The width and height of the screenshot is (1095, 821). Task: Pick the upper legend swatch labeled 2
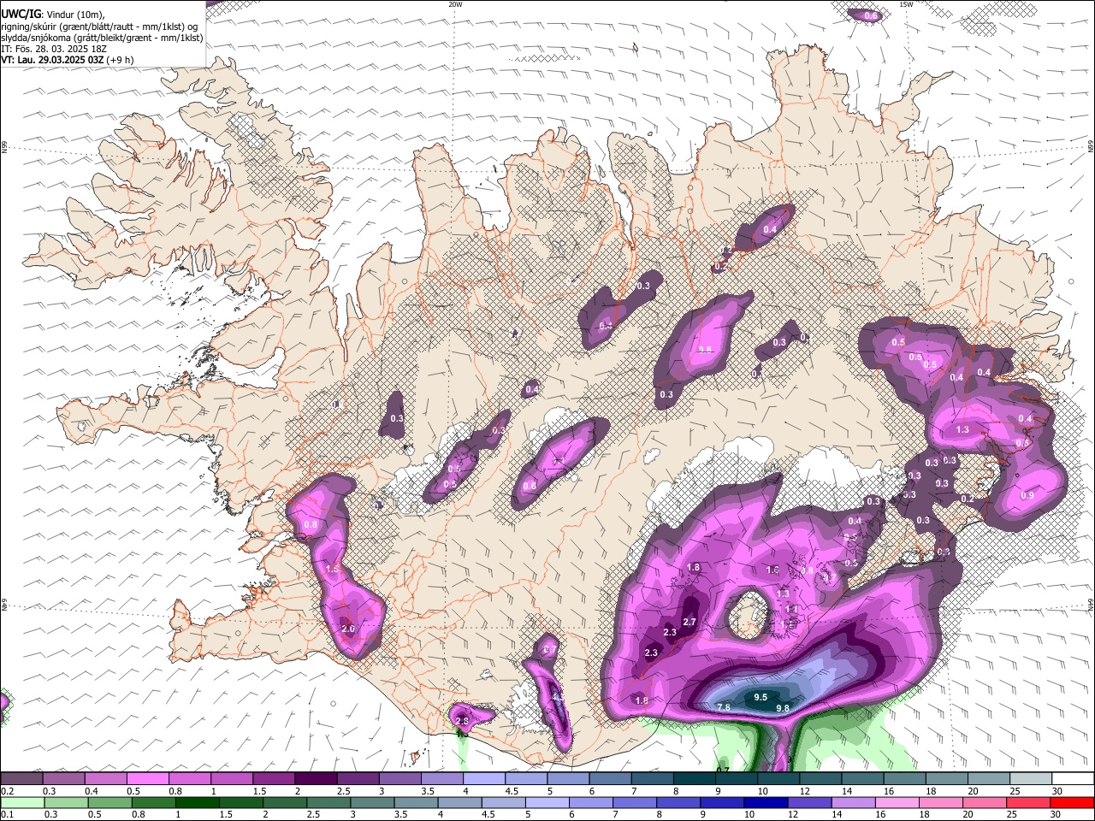315,779
